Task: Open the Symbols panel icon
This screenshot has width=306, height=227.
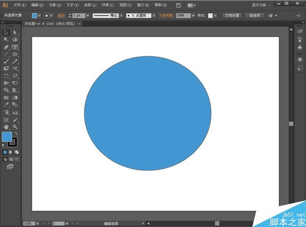Action: tap(300, 48)
